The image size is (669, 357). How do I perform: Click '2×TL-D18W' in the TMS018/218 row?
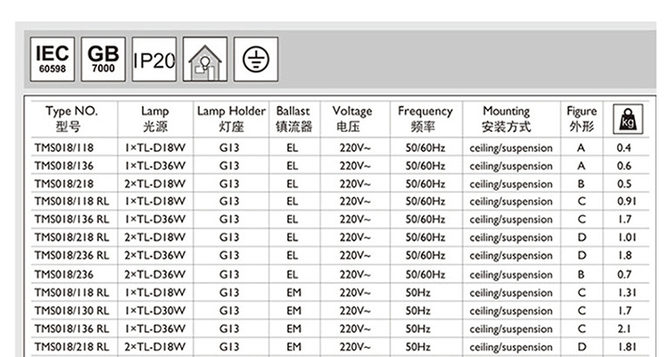click(x=155, y=184)
